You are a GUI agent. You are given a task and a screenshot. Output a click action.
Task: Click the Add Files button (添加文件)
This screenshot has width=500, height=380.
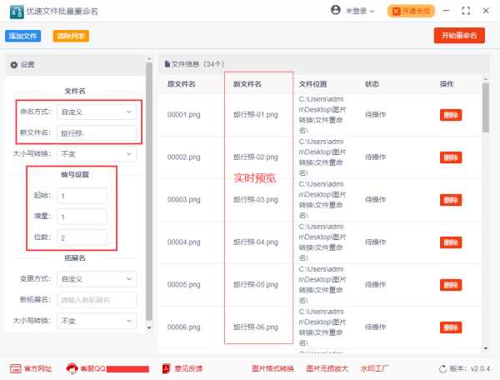[x=22, y=37]
